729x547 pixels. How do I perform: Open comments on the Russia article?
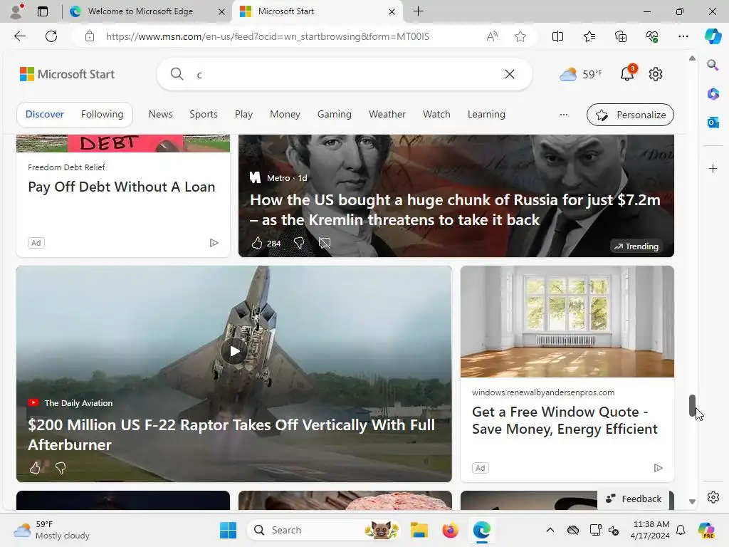point(325,243)
